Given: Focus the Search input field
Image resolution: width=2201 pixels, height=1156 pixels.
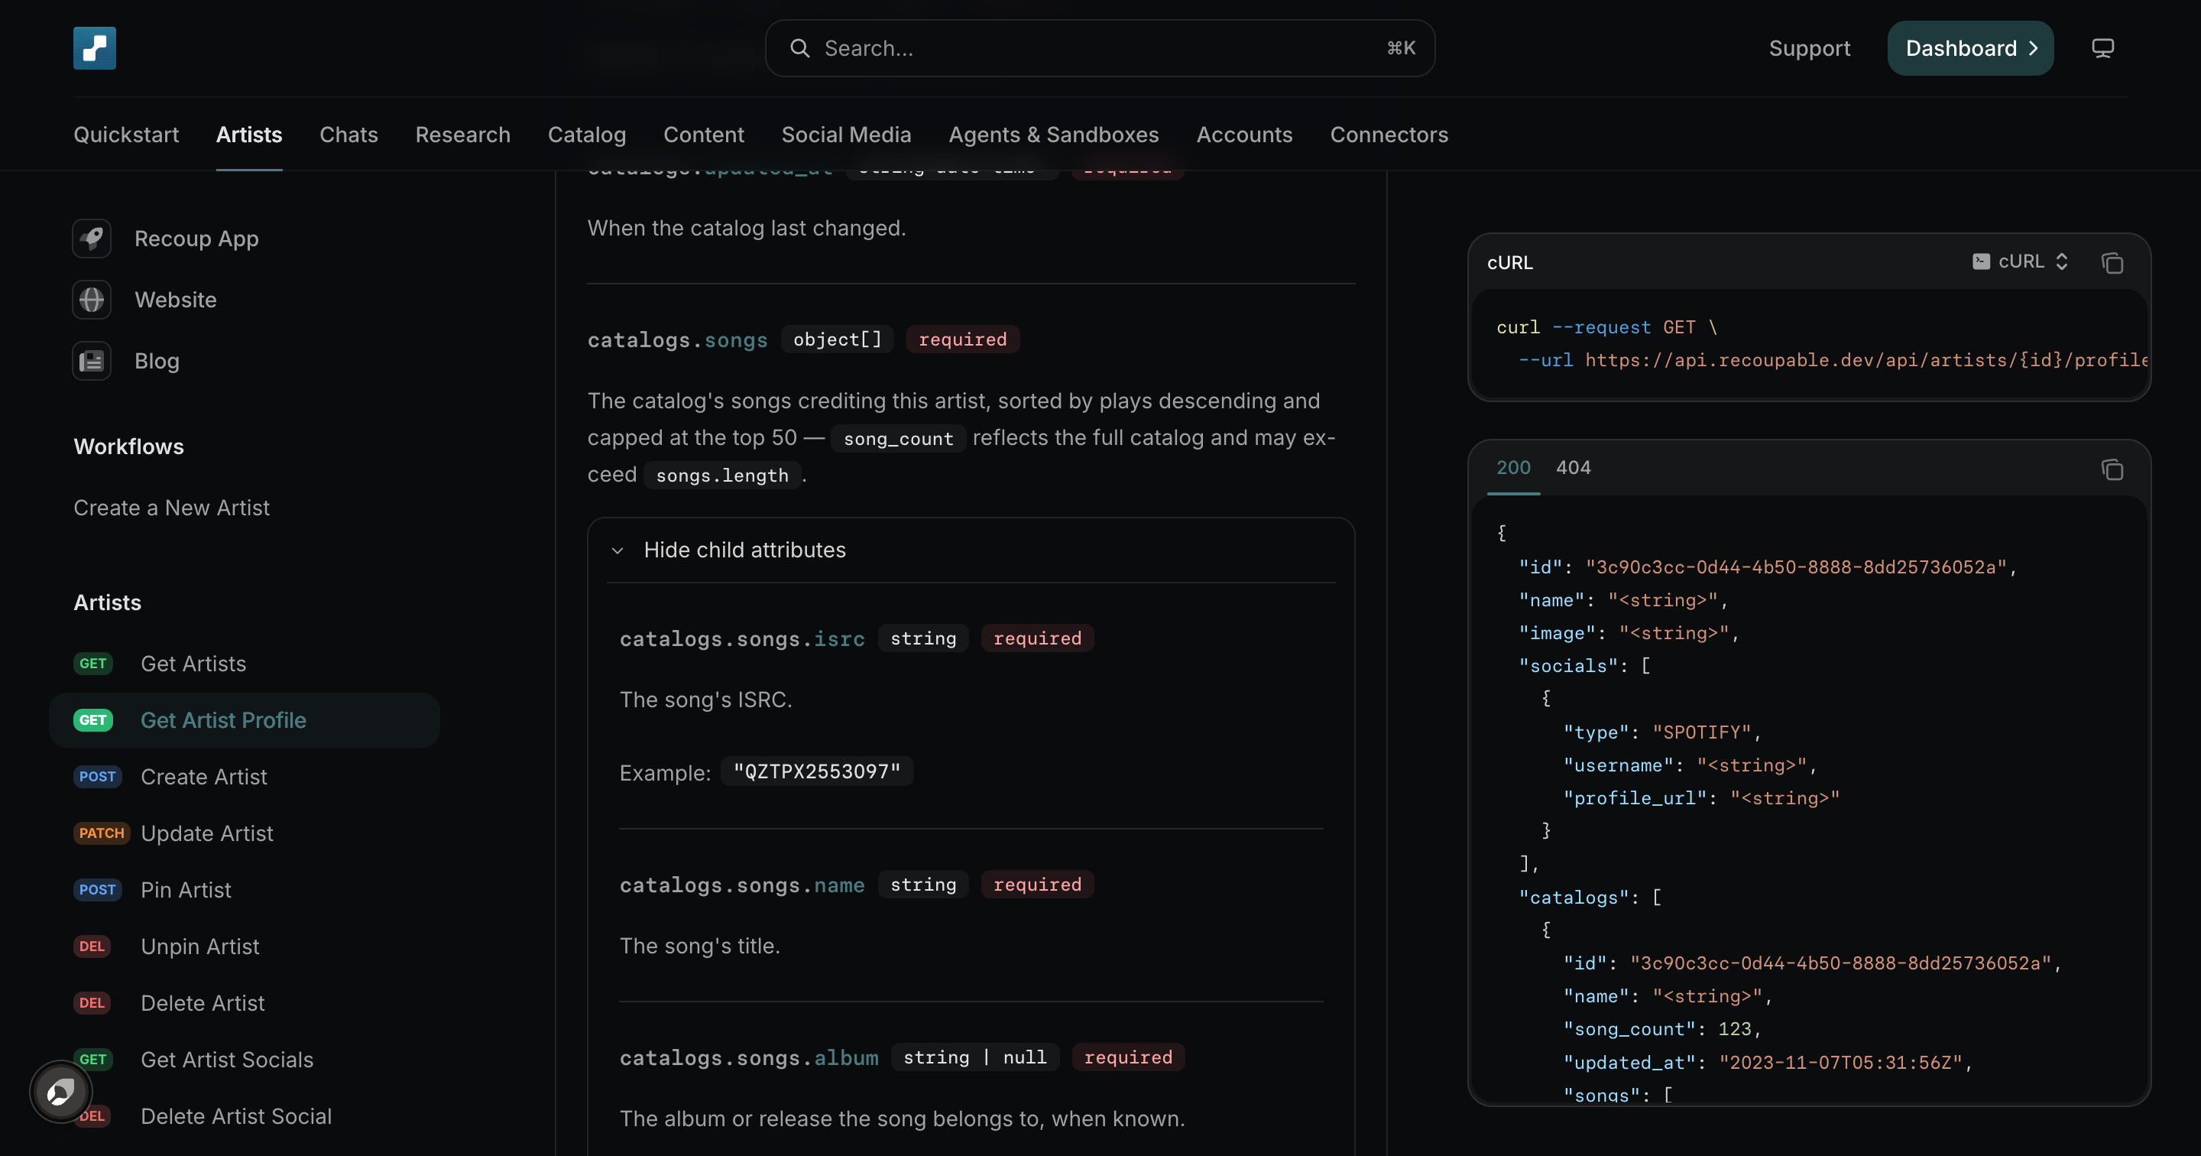Looking at the screenshot, I should tap(1100, 49).
